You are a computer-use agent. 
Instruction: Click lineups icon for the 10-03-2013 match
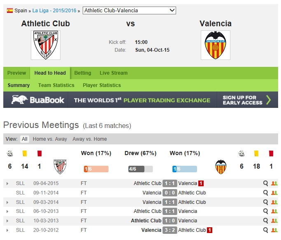pyautogui.click(x=274, y=221)
